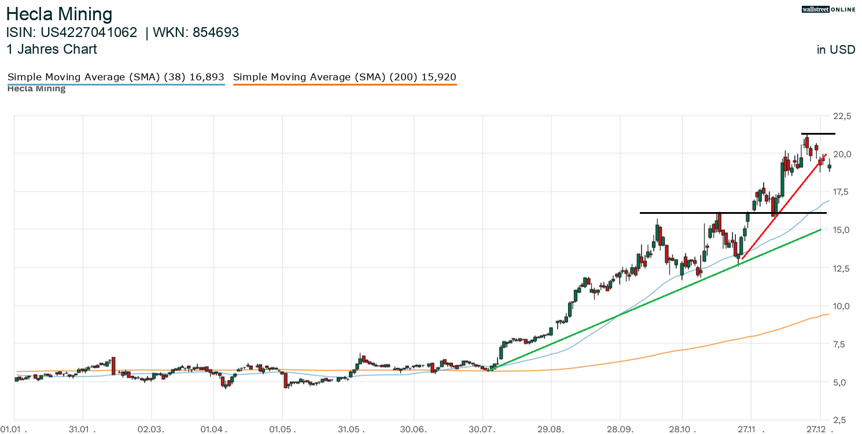Image resolution: width=862 pixels, height=434 pixels.
Task: Click the 12,5 price axis label
Action: coord(842,268)
